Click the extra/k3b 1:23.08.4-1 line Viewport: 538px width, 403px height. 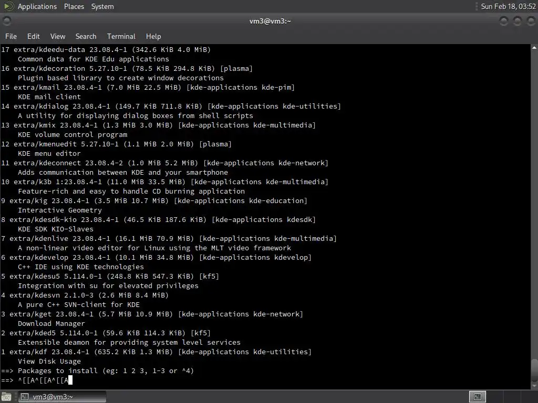pyautogui.click(x=164, y=182)
